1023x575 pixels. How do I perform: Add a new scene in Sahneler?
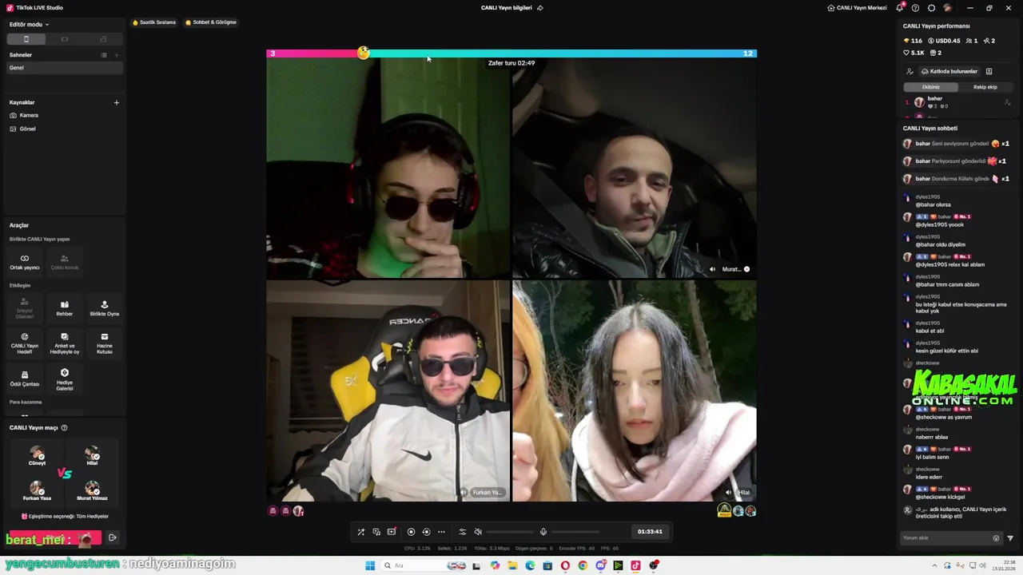coord(117,55)
